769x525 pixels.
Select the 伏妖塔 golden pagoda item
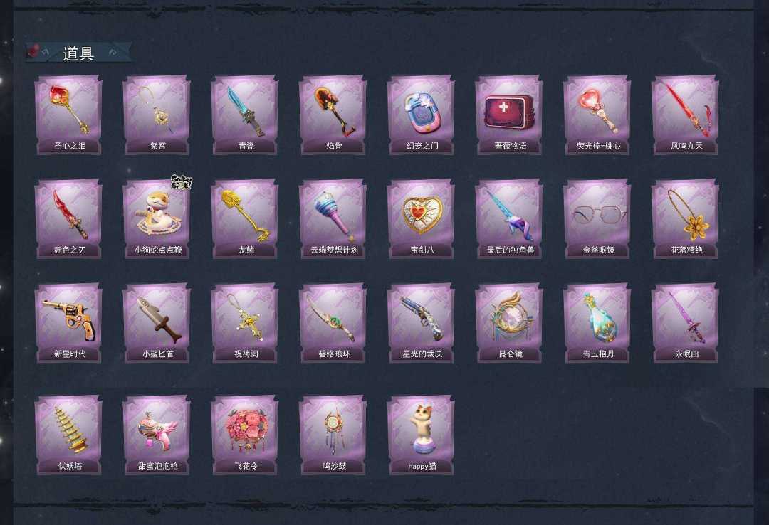pyautogui.click(x=68, y=435)
